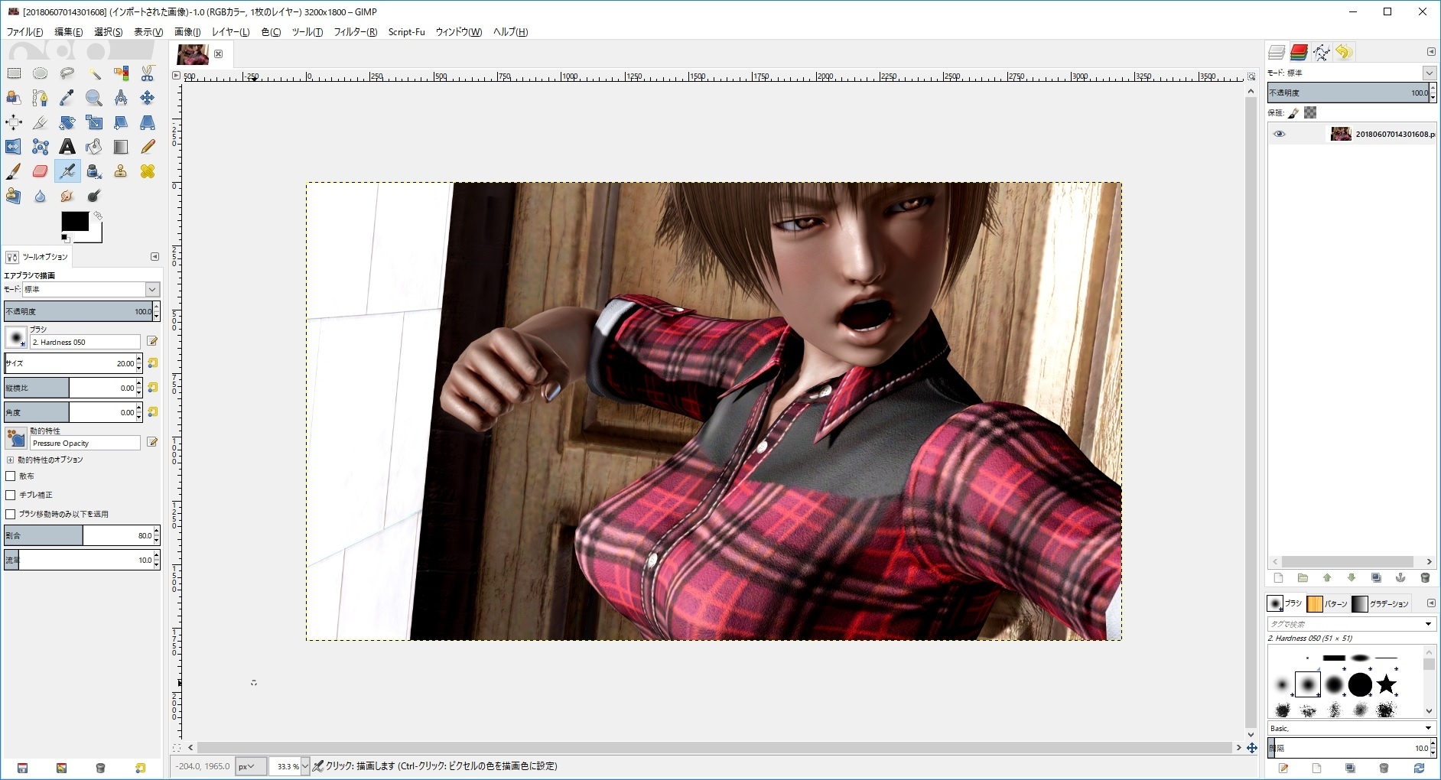Viewport: 1441px width, 780px height.
Task: Enable the 散布 checkbox
Action: tap(11, 476)
